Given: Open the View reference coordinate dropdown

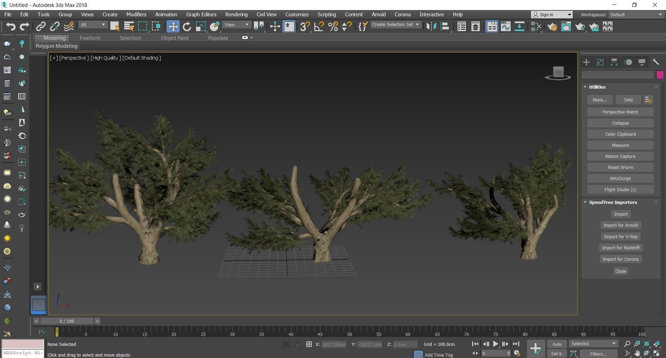Looking at the screenshot, I should click(237, 25).
